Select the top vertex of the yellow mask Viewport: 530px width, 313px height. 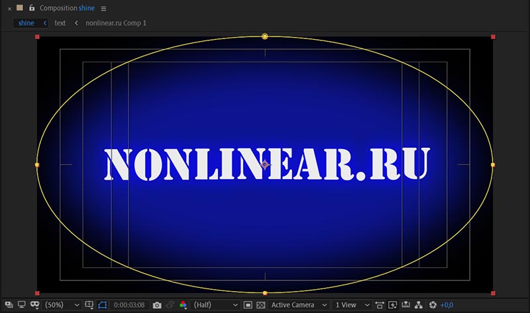(264, 36)
